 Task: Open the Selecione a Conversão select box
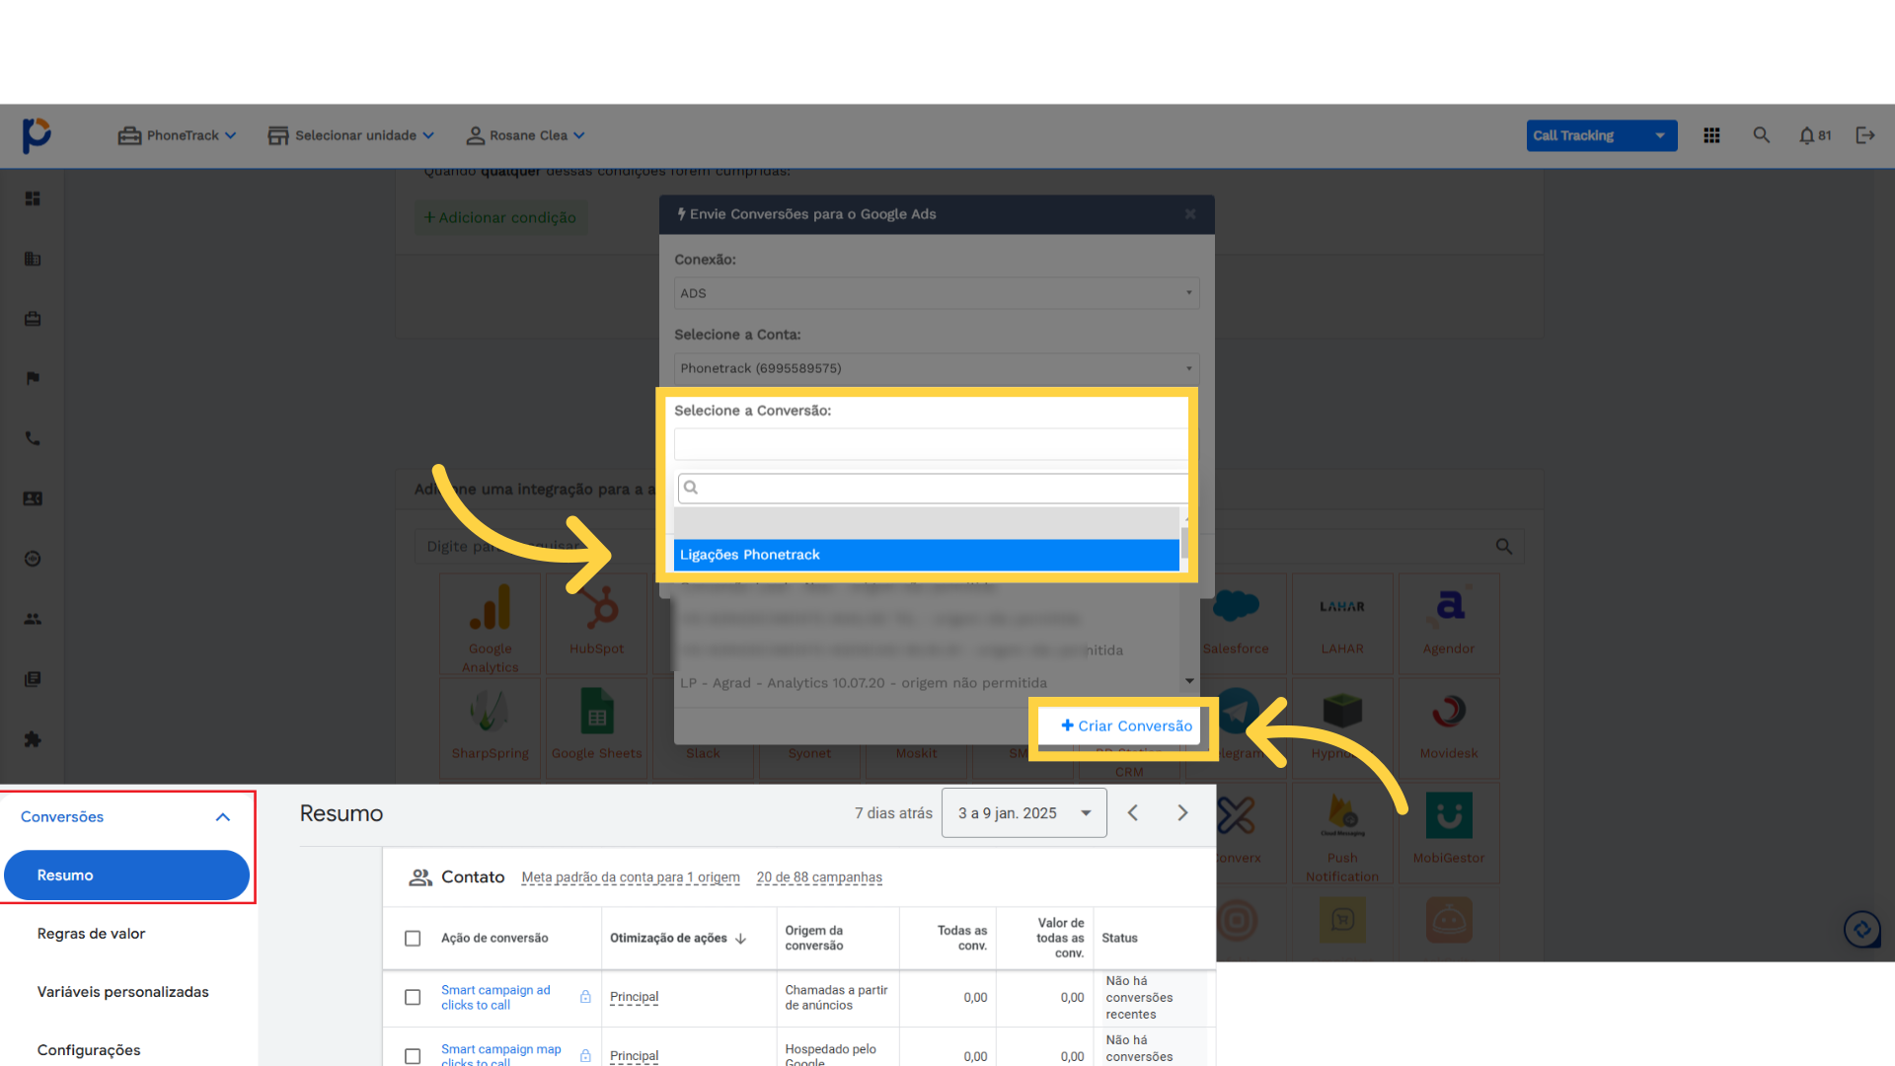(931, 444)
